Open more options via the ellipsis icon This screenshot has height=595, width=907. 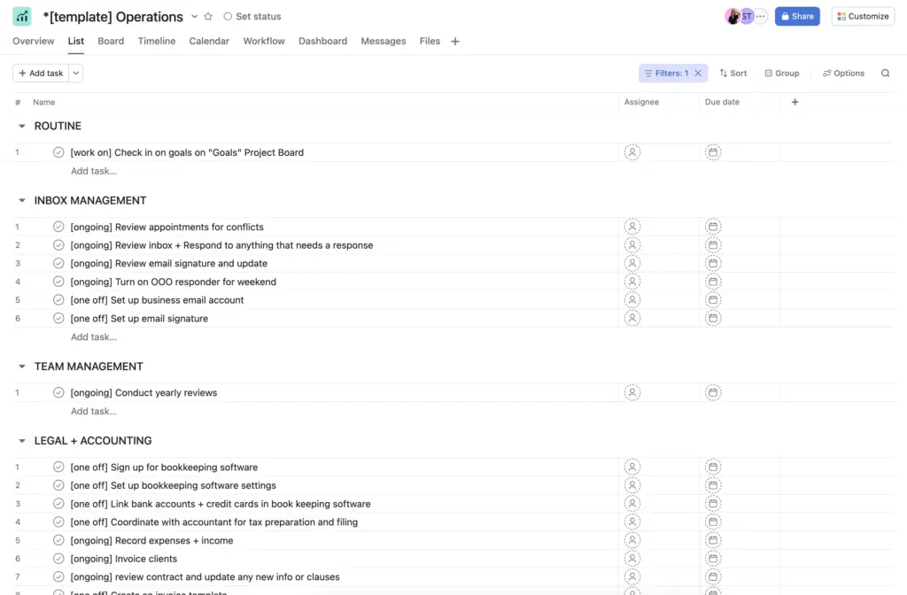tap(760, 16)
